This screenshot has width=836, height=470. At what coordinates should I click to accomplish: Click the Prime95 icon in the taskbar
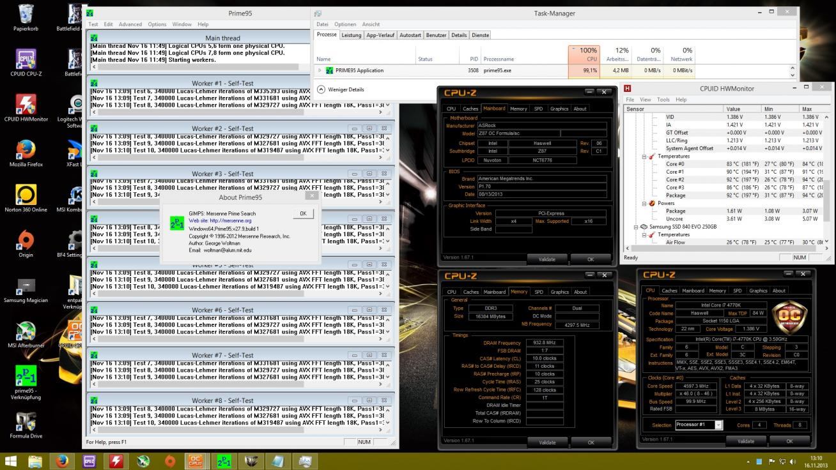click(x=224, y=460)
